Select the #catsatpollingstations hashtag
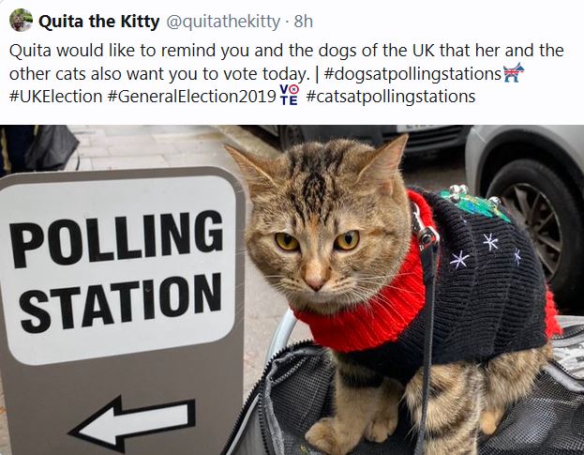This screenshot has height=455, width=584. tap(390, 96)
